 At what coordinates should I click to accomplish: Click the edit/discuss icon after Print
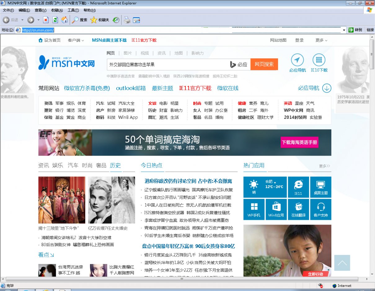point(137,20)
